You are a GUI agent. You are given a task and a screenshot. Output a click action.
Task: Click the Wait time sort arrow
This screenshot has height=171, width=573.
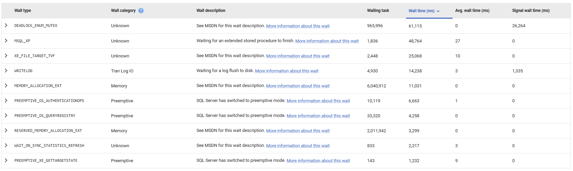tap(438, 11)
